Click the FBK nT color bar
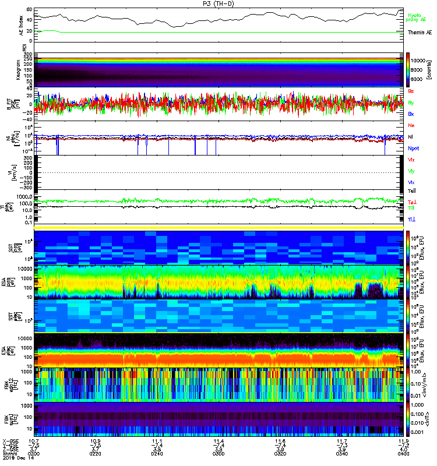The image size is (437, 466). 408,419
